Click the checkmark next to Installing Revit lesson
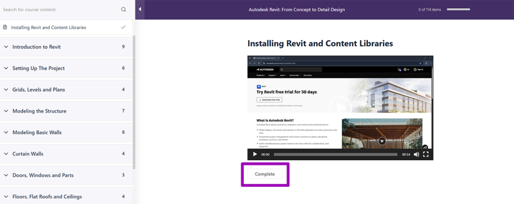Screen dimensions: 514x204 pyautogui.click(x=123, y=27)
